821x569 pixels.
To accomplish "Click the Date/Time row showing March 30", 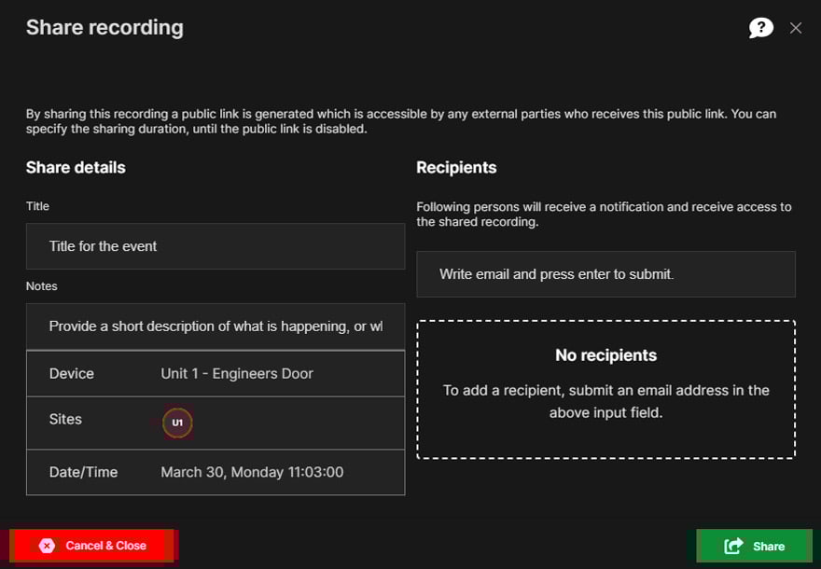I will [216, 472].
